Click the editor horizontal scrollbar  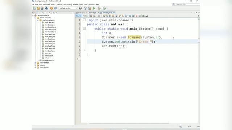pos(129,124)
